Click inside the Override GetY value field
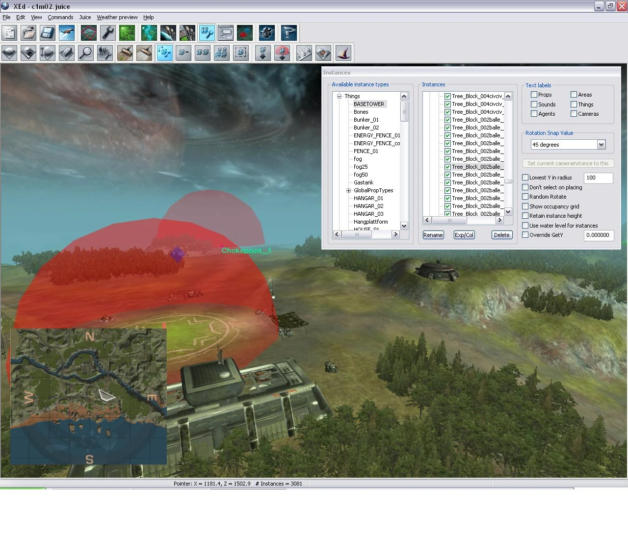Image resolution: width=628 pixels, height=539 pixels. point(599,235)
